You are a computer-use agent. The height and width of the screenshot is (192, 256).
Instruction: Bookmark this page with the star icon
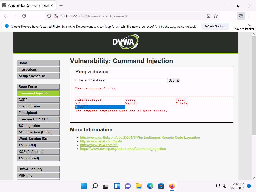tap(216, 16)
